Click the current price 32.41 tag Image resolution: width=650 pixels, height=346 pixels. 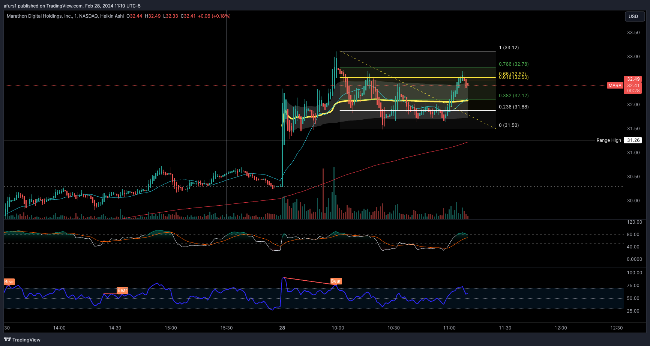pyautogui.click(x=633, y=86)
